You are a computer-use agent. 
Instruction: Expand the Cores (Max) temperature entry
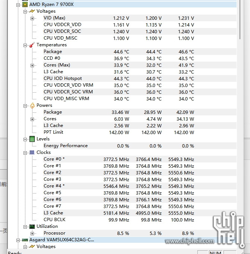pyautogui.click(x=32, y=65)
